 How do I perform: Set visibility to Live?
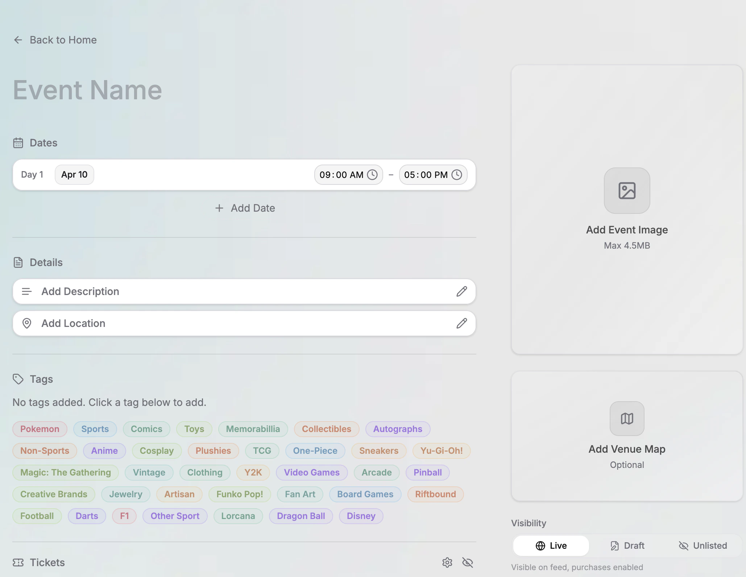(551, 546)
